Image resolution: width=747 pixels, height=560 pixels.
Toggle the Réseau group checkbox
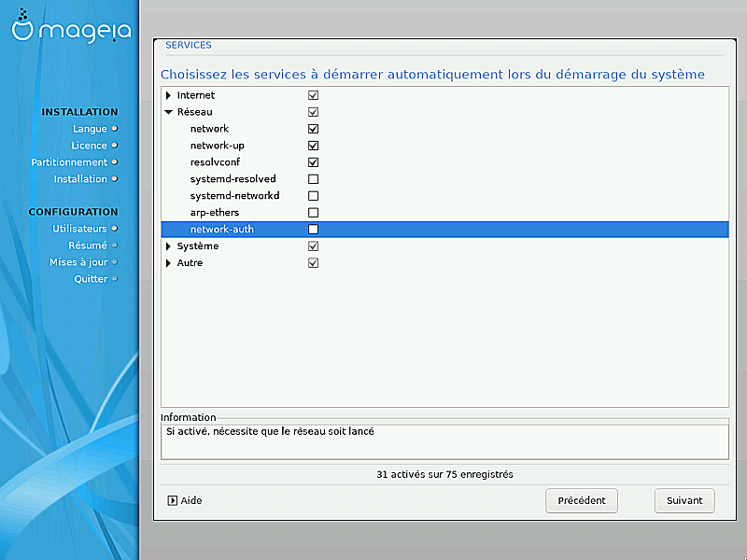tap(313, 112)
